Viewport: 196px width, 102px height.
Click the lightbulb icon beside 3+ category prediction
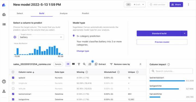pos(73,36)
